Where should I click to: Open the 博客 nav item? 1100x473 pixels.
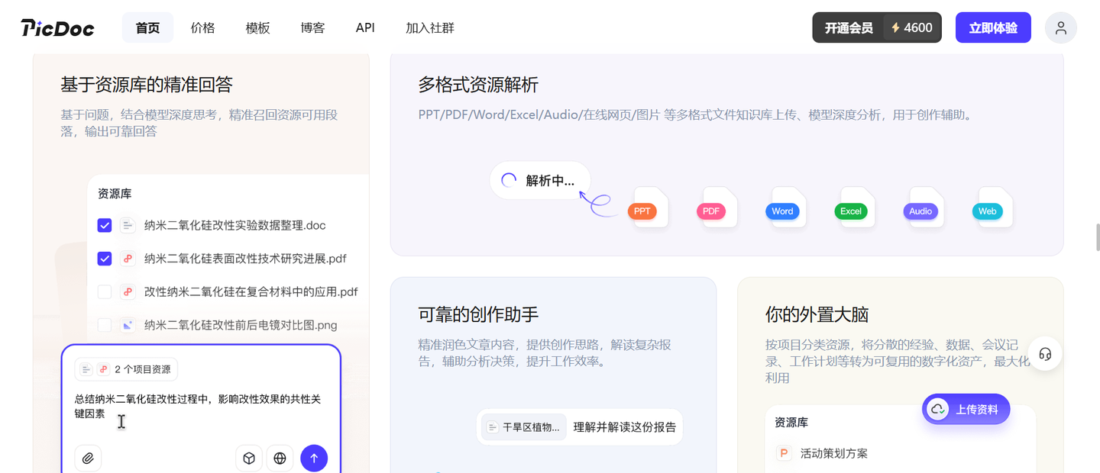pyautogui.click(x=312, y=27)
